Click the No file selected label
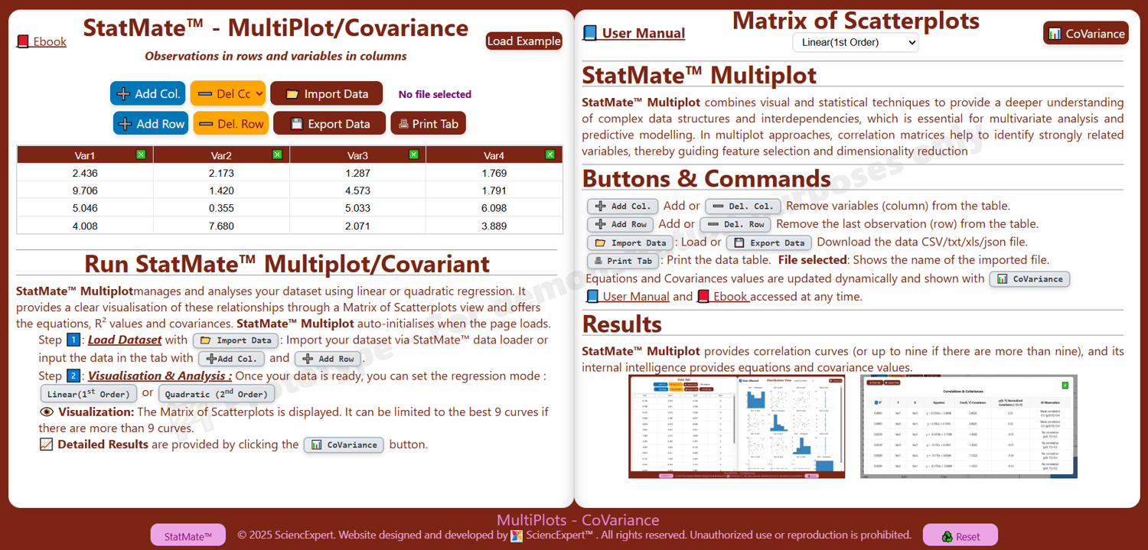This screenshot has height=550, width=1148. (x=435, y=94)
